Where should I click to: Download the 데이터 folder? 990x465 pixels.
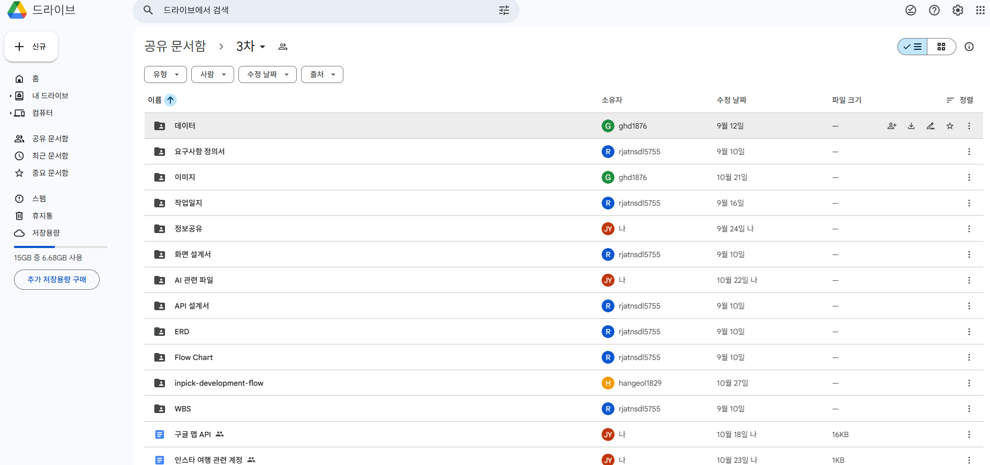[x=911, y=126]
